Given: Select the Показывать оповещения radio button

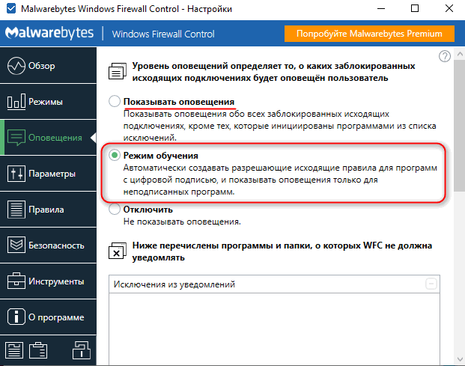Looking at the screenshot, I should tap(115, 101).
